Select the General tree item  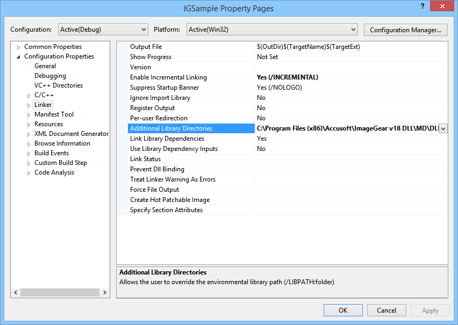[x=45, y=66]
